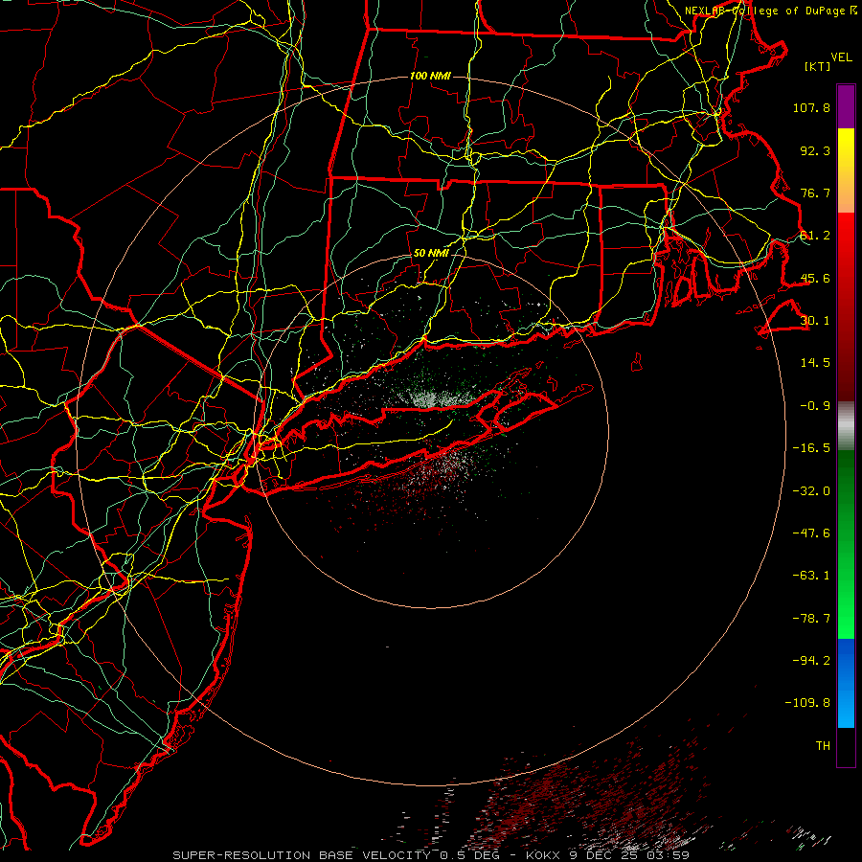Click the 45.6 legend value
The width and height of the screenshot is (862, 862).
tap(815, 278)
